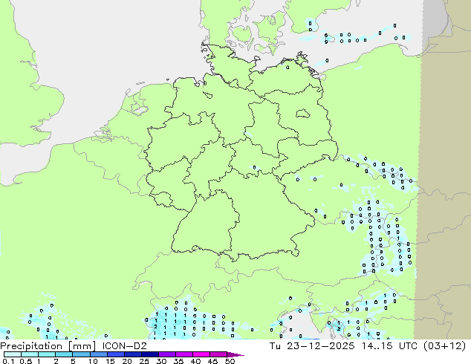The height and width of the screenshot is (364, 471).
Task: Click the 0.5–1 mm legend color swatch
Action: [30, 354]
